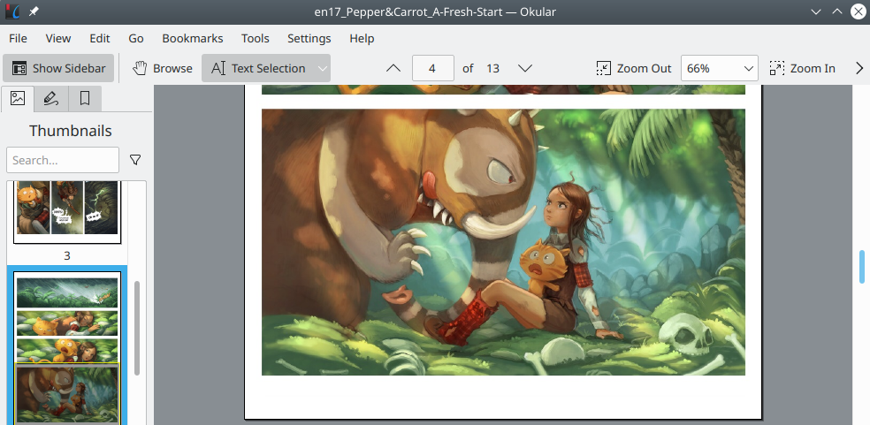
Task: Expand toolbar overflow chevron at right
Action: (859, 68)
